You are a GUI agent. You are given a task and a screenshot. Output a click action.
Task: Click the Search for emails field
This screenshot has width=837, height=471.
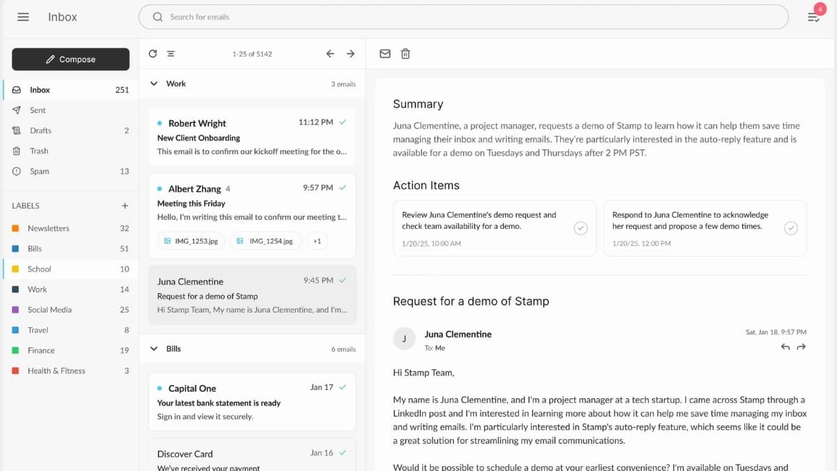(x=464, y=17)
